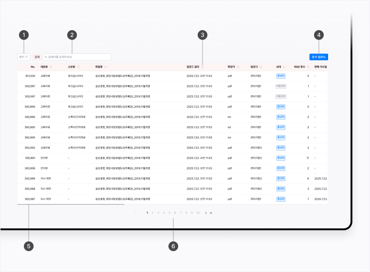This screenshot has height=272, width=370.
Task: Click the 파일명 column sort icon
Action: [105, 67]
